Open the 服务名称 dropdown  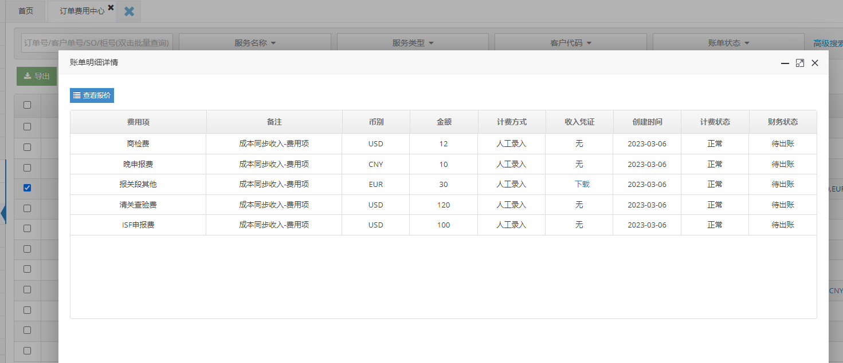(255, 43)
